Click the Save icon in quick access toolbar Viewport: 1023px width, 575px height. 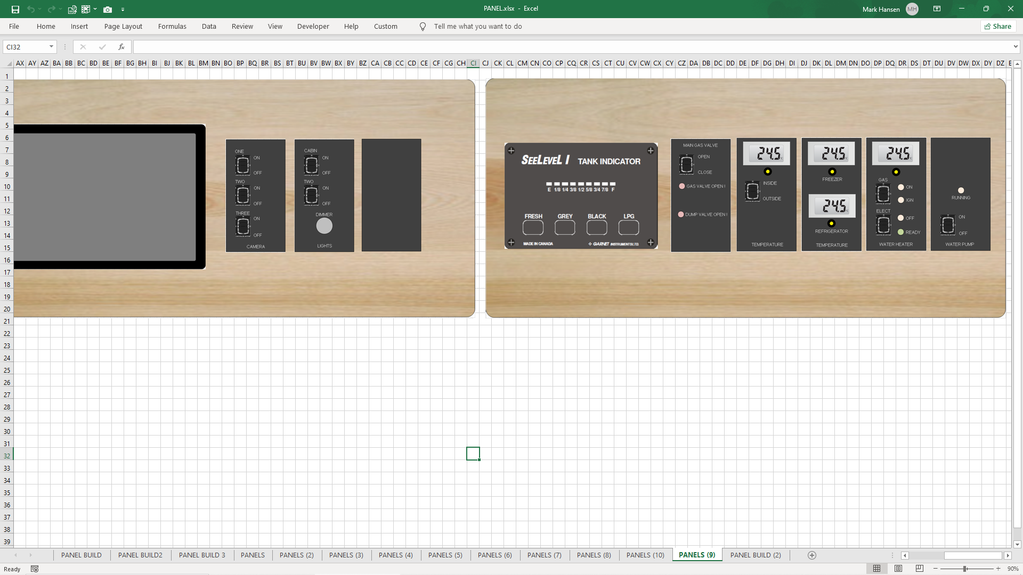coord(15,9)
